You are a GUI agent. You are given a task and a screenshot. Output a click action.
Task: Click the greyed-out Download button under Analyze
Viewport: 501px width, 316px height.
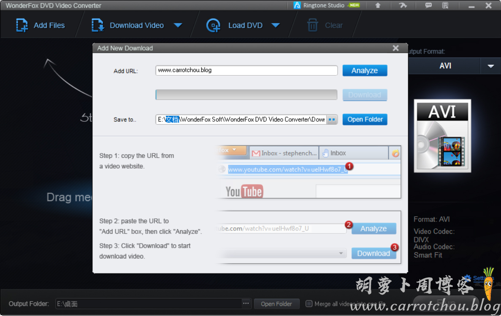pyautogui.click(x=365, y=95)
